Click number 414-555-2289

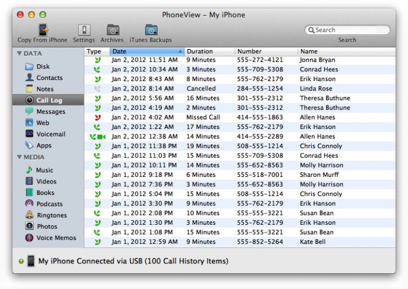point(259,137)
